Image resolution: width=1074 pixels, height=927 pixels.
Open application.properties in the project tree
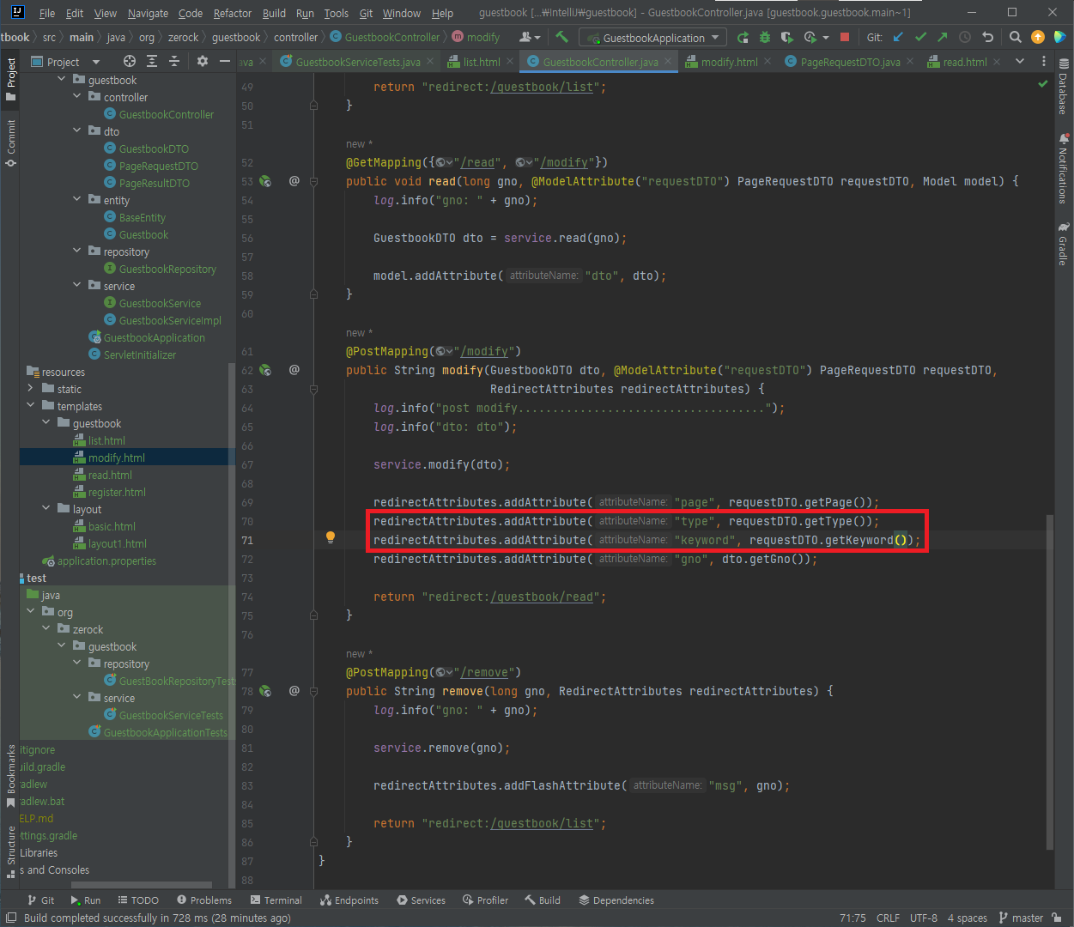tap(106, 560)
